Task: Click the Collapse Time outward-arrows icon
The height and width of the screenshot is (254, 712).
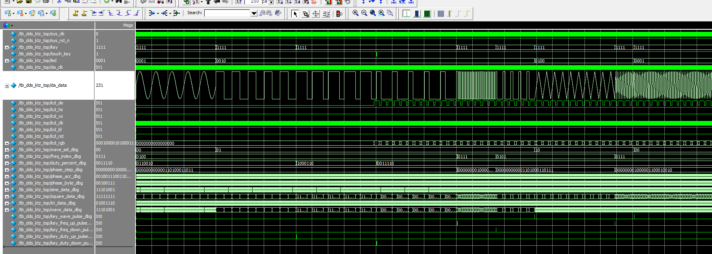Action: click(x=165, y=13)
